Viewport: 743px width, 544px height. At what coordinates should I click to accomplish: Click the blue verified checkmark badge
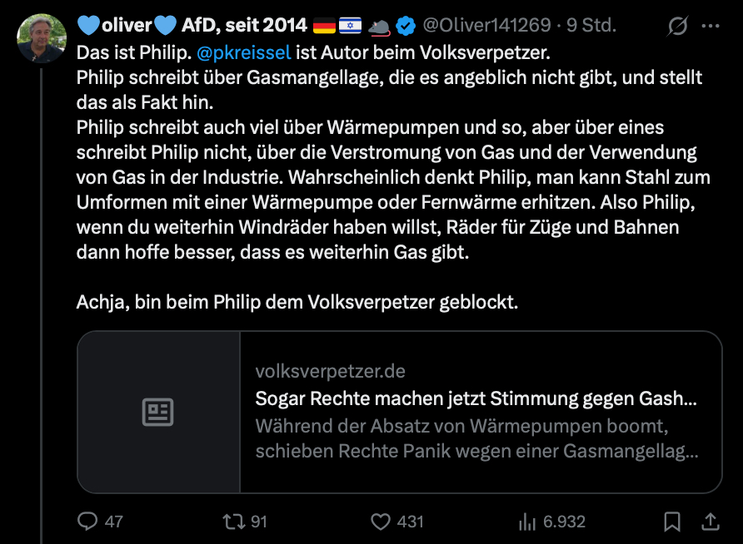pyautogui.click(x=406, y=26)
